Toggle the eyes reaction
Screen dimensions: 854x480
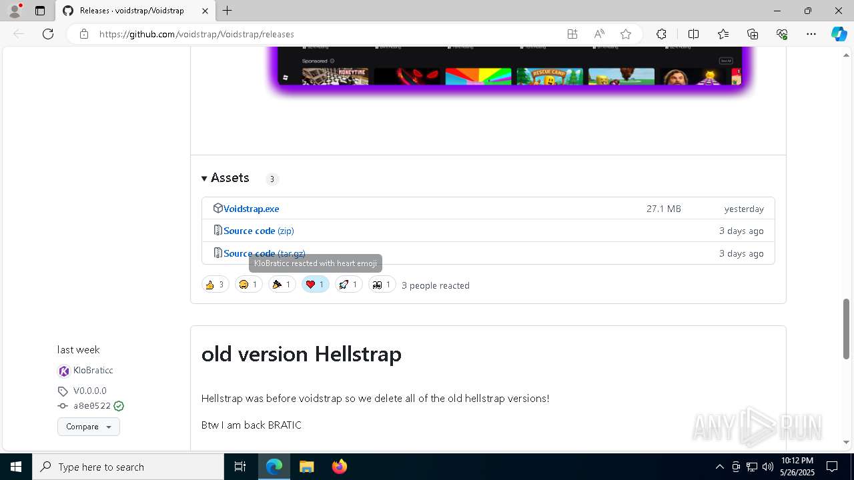[x=382, y=285]
